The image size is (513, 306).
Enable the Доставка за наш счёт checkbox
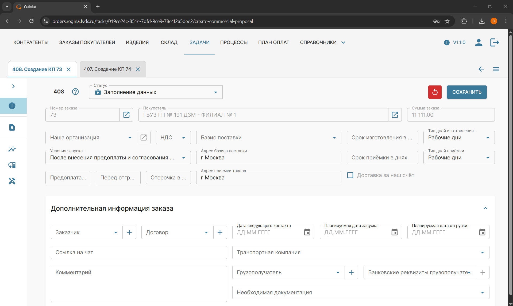(x=350, y=175)
